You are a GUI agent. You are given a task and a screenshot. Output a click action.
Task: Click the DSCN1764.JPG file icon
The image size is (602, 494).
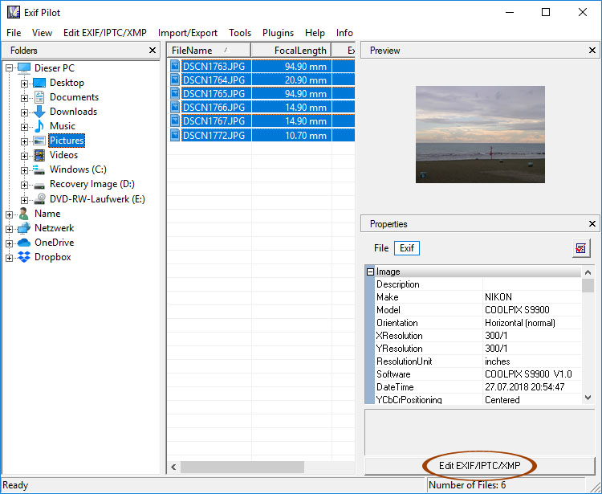[x=175, y=80]
